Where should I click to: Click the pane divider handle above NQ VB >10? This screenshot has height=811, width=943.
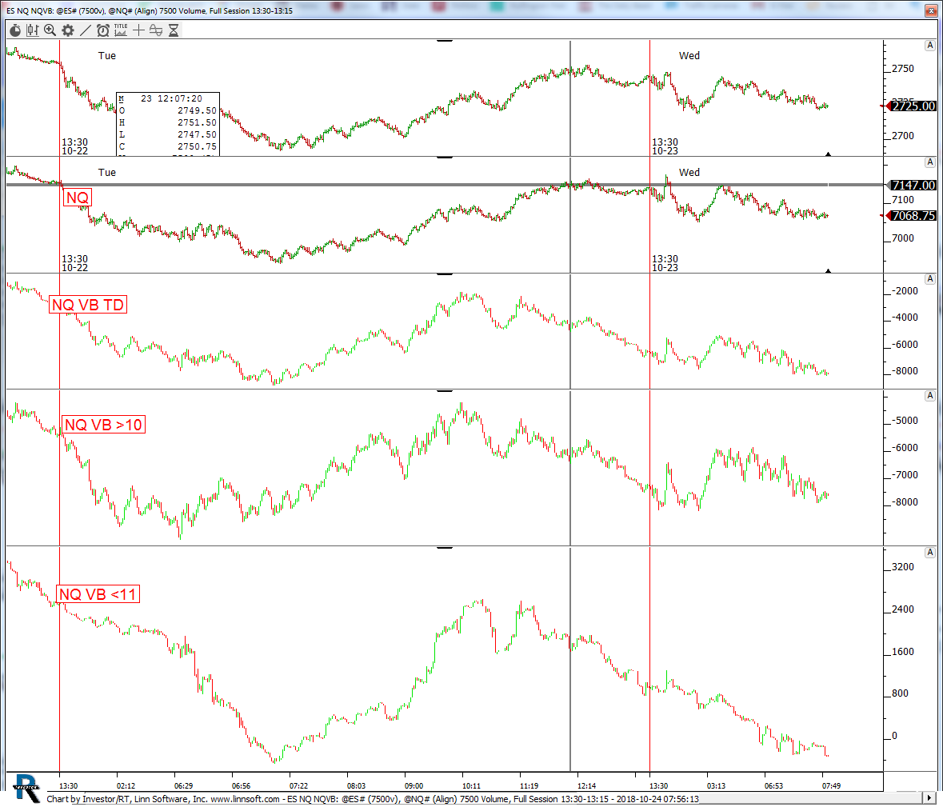pyautogui.click(x=444, y=391)
